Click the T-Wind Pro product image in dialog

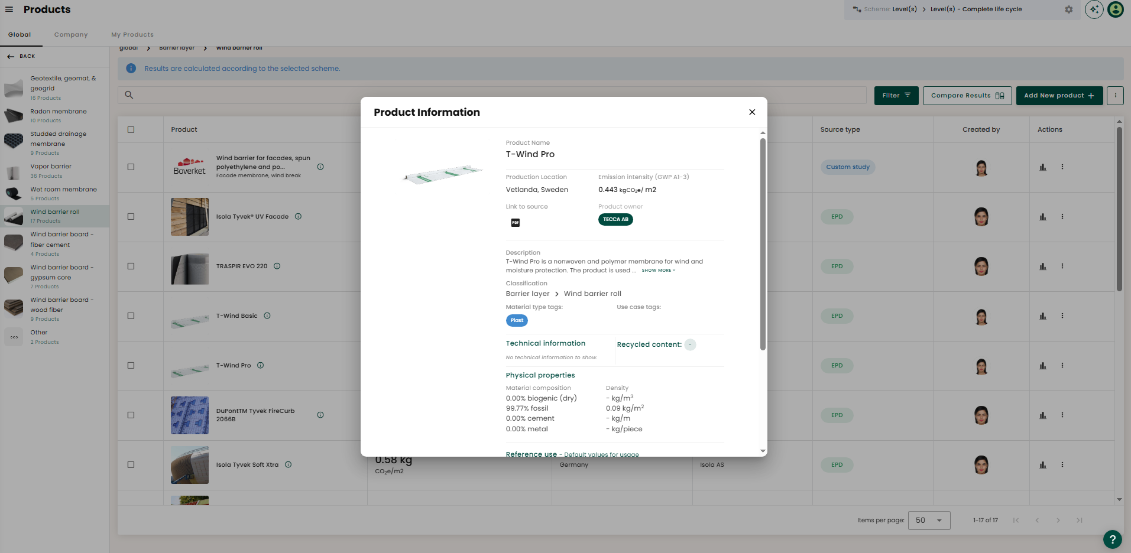(443, 174)
